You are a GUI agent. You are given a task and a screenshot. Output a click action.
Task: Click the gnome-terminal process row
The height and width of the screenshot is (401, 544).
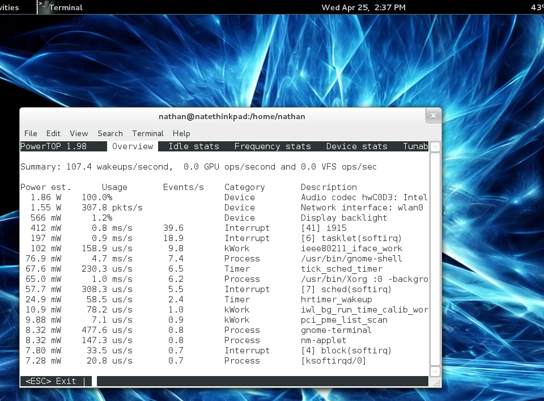336,330
